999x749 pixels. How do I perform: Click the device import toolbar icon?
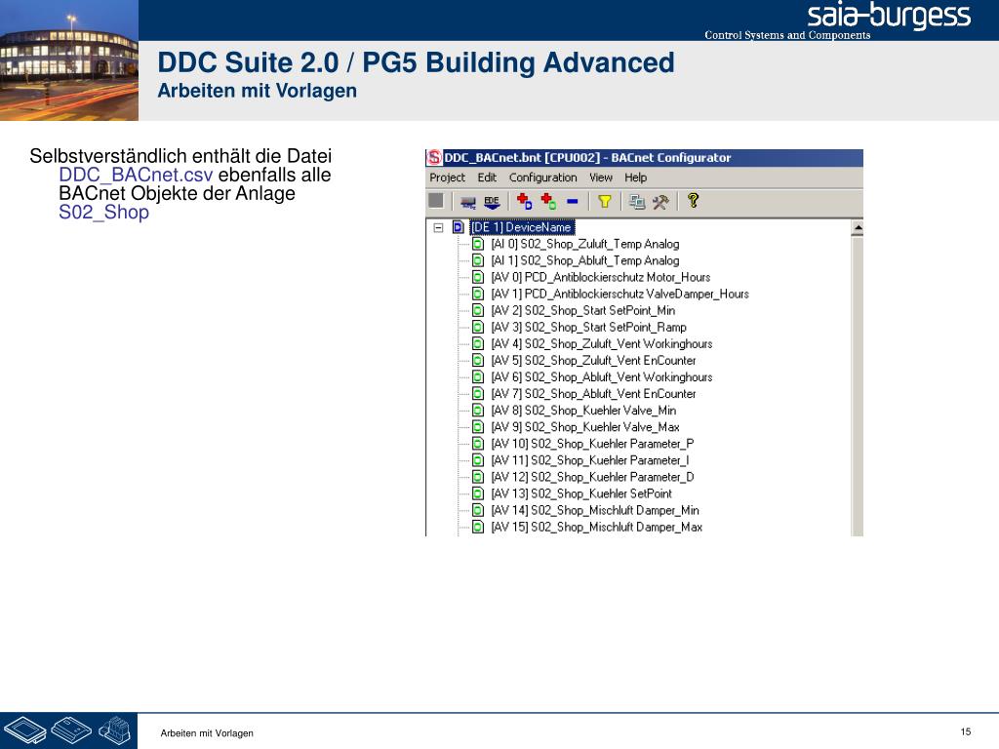coord(468,203)
